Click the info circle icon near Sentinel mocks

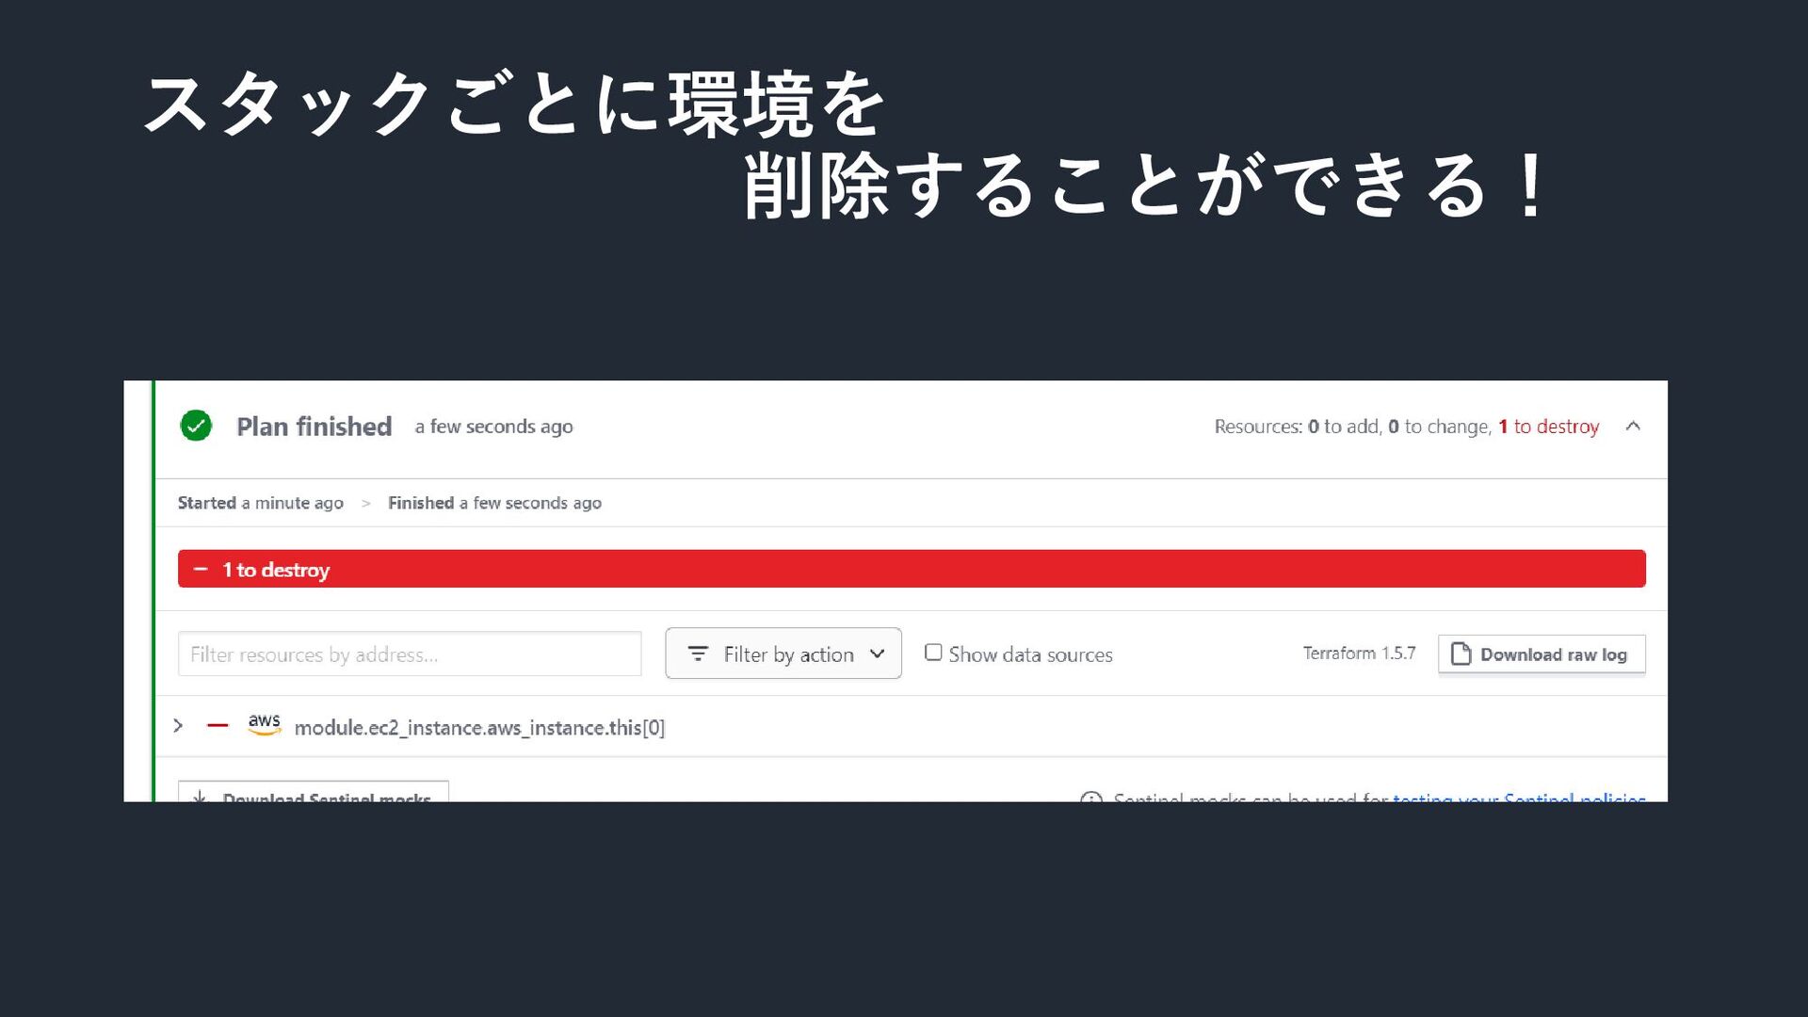[x=1091, y=798]
